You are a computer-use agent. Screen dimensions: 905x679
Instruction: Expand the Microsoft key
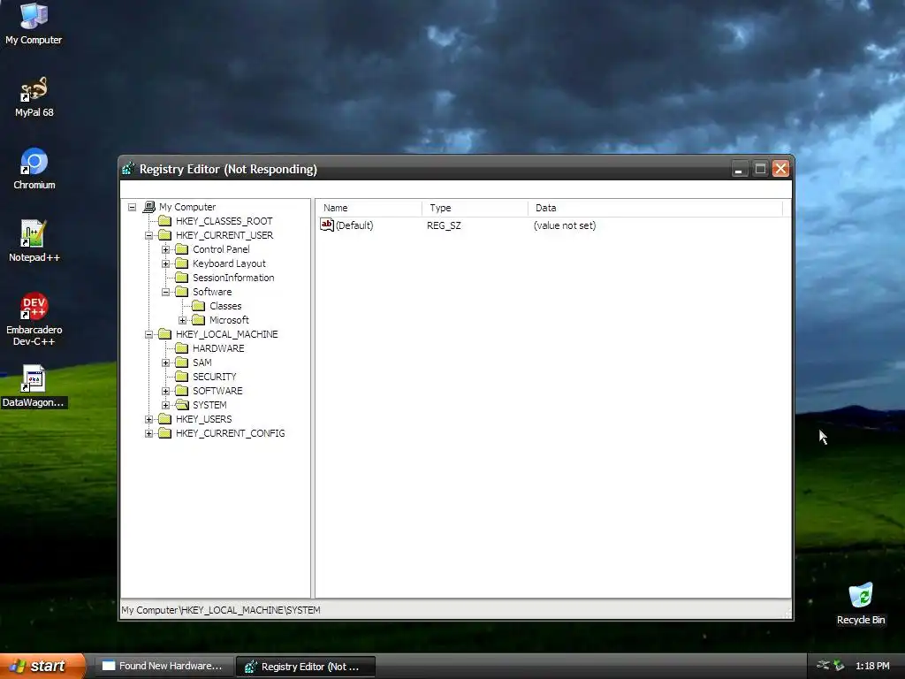(x=182, y=320)
